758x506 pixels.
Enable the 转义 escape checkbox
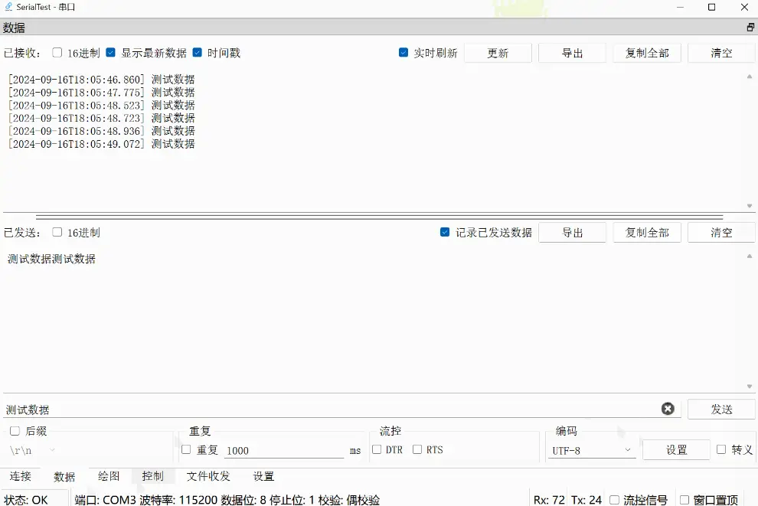(721, 449)
